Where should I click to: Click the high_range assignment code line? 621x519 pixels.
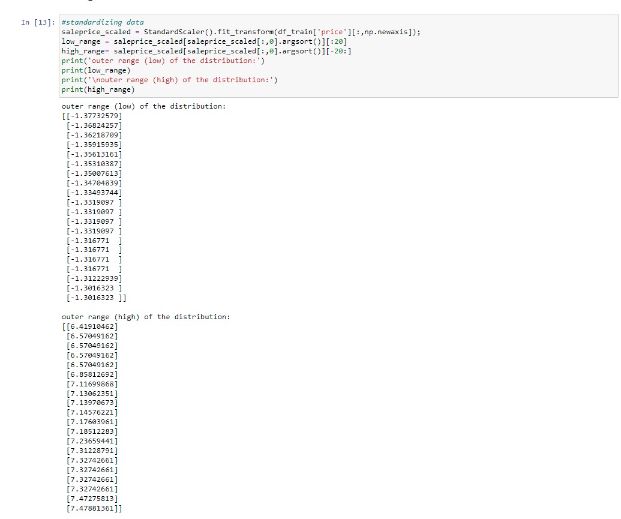206,51
